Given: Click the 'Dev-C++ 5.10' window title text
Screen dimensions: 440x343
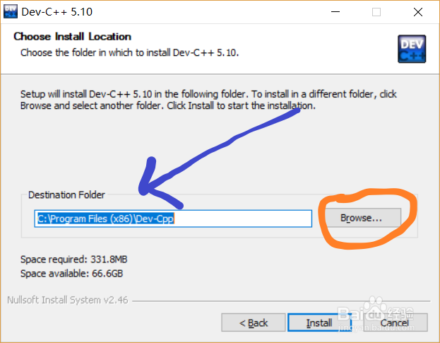Looking at the screenshot, I should click(57, 12).
